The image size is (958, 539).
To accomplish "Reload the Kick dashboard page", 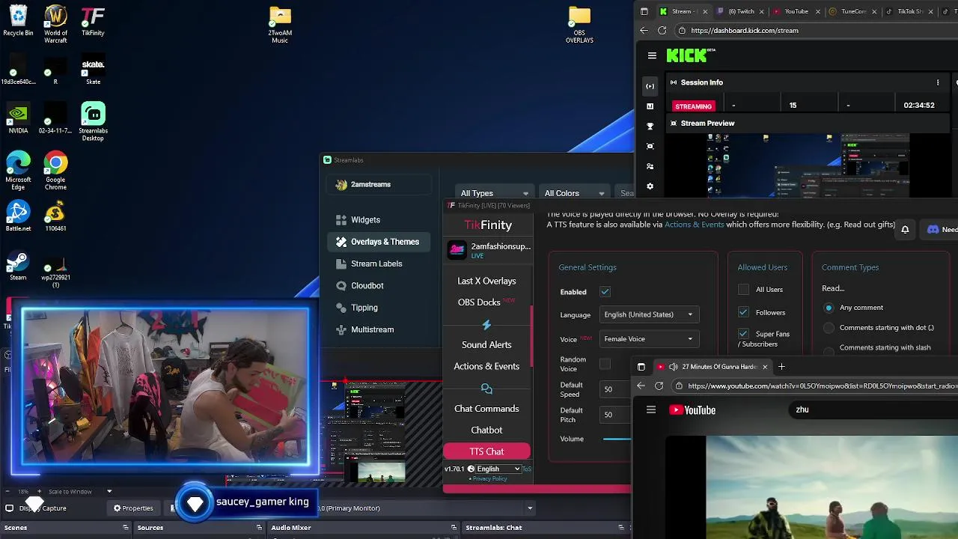I will (662, 31).
